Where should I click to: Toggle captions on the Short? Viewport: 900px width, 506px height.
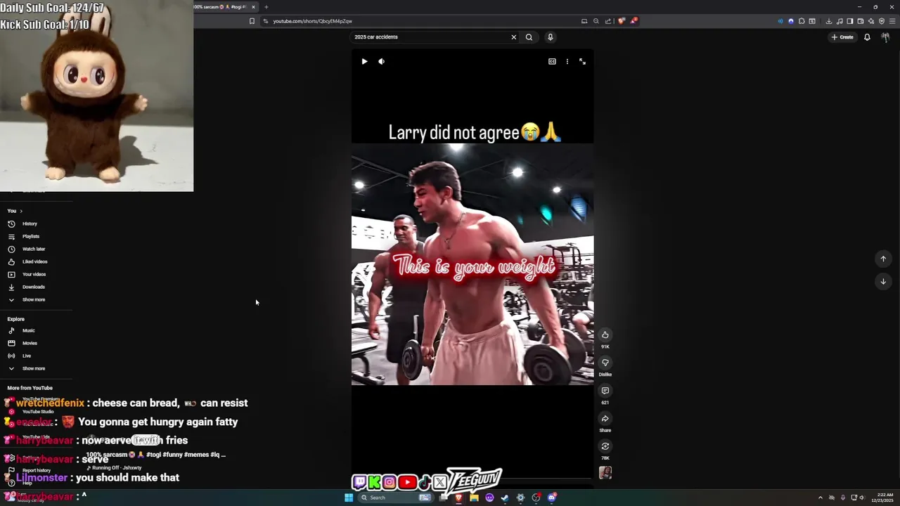tap(552, 61)
